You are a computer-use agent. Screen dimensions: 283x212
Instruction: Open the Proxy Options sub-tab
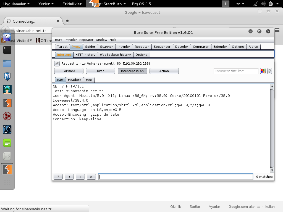point(141,55)
